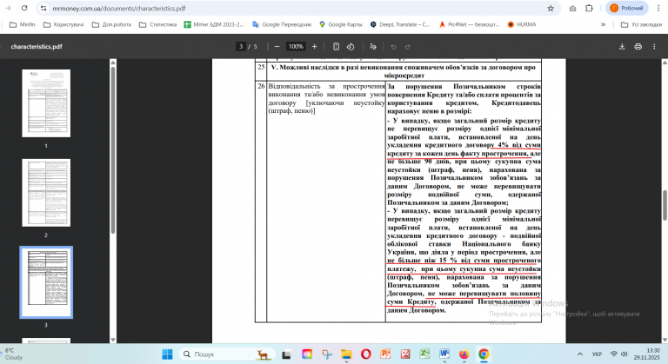Open the Робочий profile button
This screenshot has width=668, height=364.
626,8
